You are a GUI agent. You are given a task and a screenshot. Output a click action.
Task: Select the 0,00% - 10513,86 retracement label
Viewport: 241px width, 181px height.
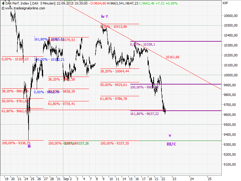pos(113,27)
